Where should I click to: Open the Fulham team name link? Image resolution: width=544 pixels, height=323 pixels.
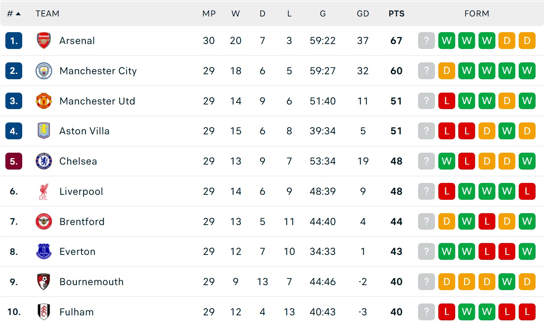77,312
